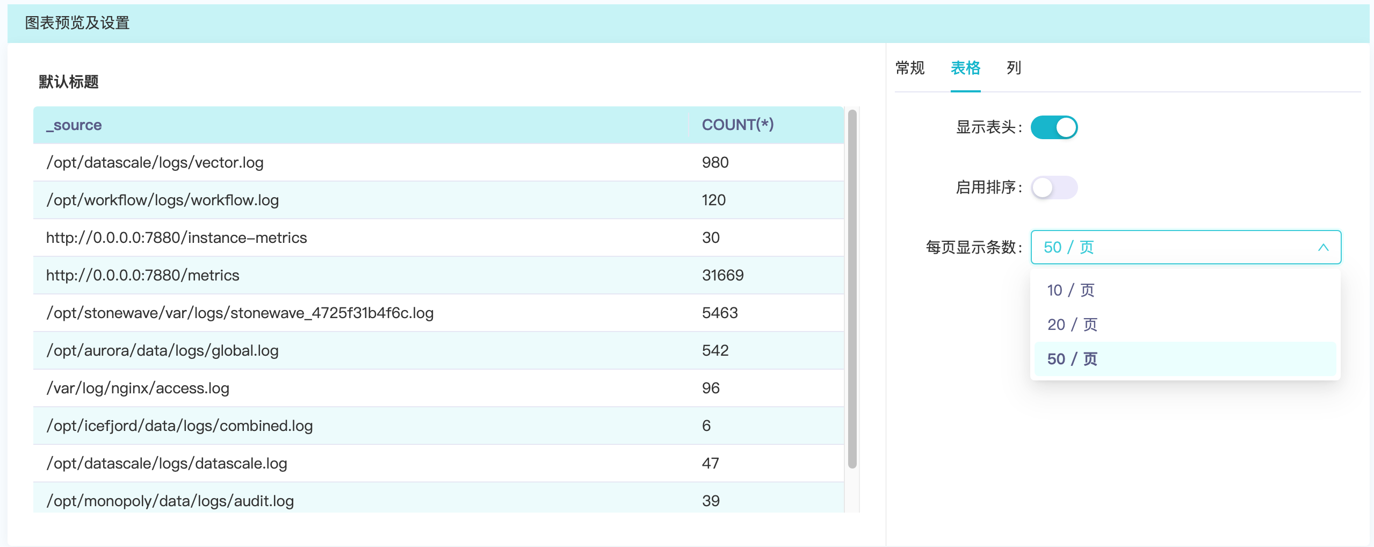
Task: Click the count value 31669
Action: [x=722, y=275]
